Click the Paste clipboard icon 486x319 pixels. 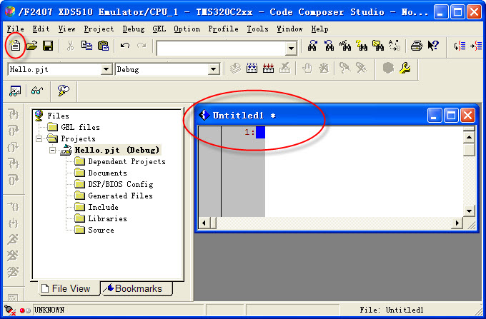pos(103,46)
